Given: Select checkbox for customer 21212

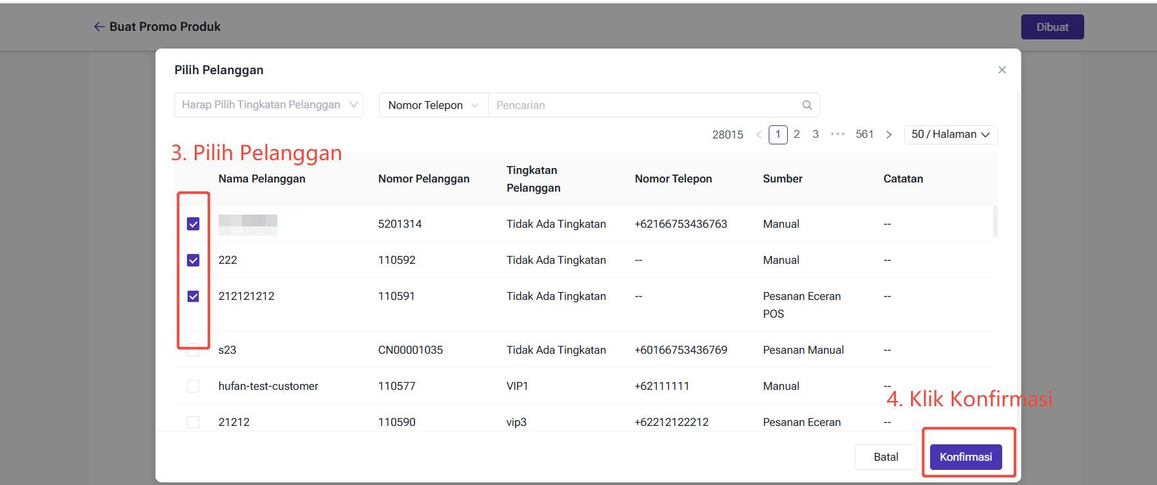Looking at the screenshot, I should click(x=193, y=422).
